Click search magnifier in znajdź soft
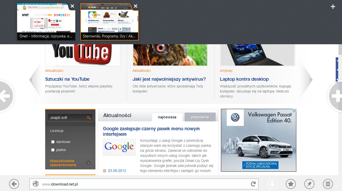This screenshot has height=191, width=342. point(89,118)
